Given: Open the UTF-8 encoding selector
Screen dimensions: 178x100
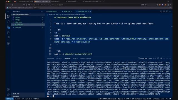Looking at the screenshot, I should [x=128, y=99].
